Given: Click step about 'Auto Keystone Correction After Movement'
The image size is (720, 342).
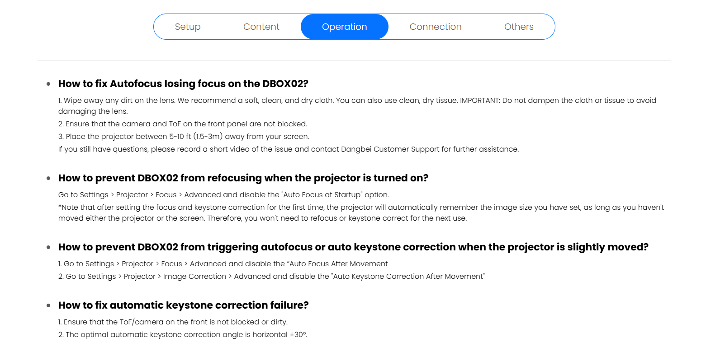Looking at the screenshot, I should pyautogui.click(x=271, y=276).
